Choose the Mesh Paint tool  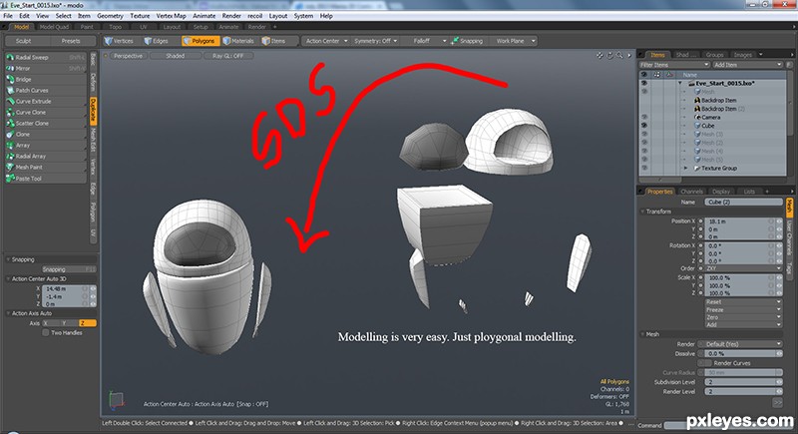45,167
